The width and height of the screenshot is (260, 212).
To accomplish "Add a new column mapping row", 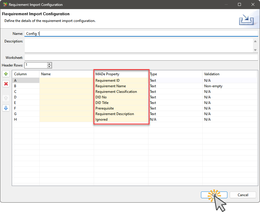I will [x=6, y=74].
